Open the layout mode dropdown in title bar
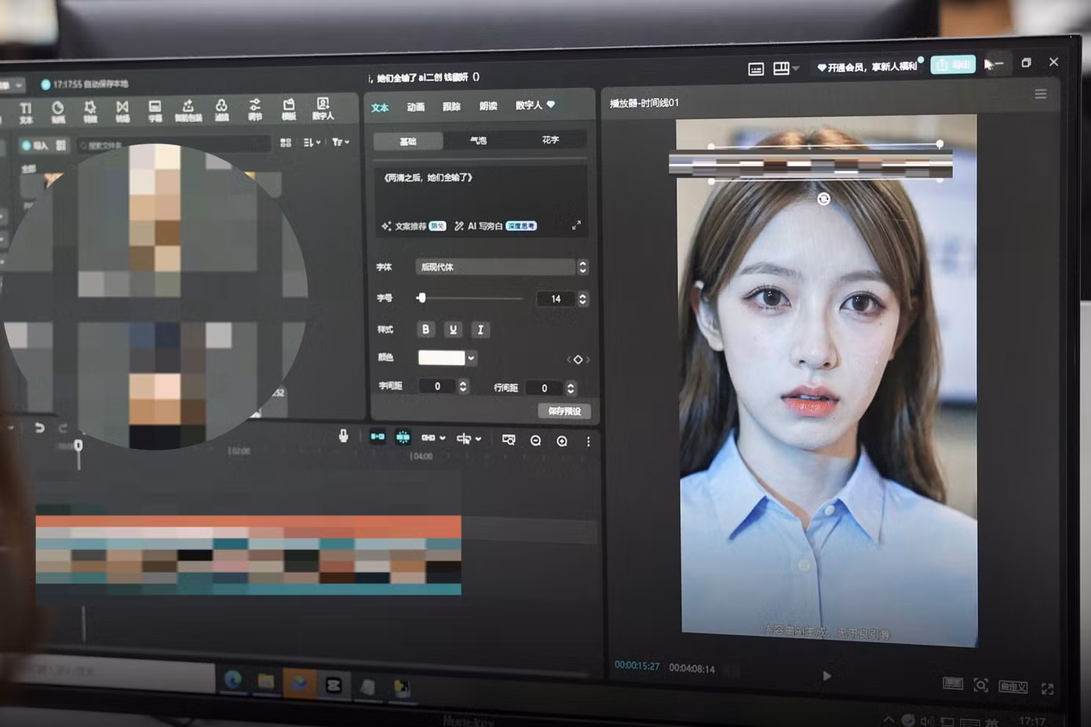This screenshot has width=1091, height=727. [786, 68]
